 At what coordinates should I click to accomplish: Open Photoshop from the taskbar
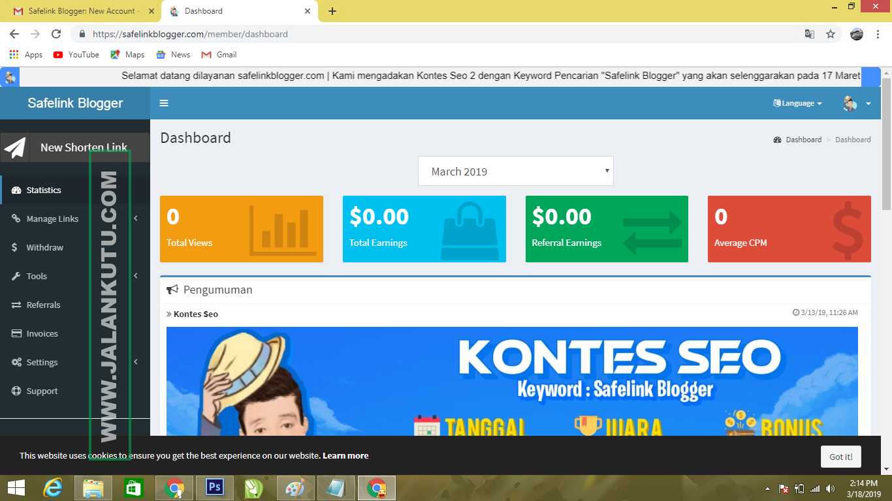coord(215,488)
